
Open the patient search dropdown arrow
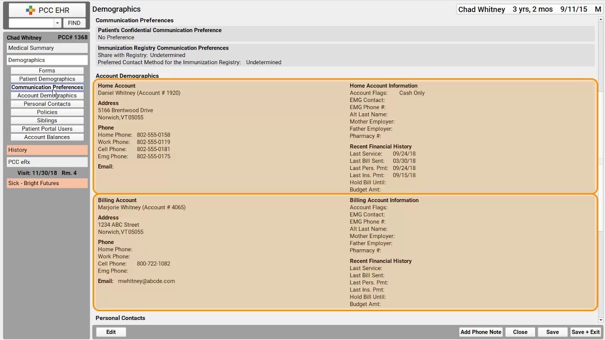[57, 23]
